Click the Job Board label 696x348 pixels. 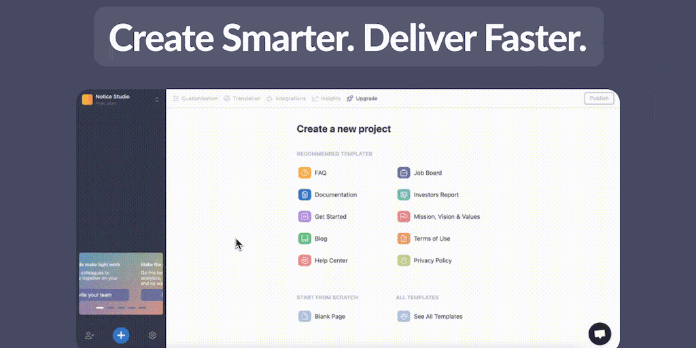[428, 173]
